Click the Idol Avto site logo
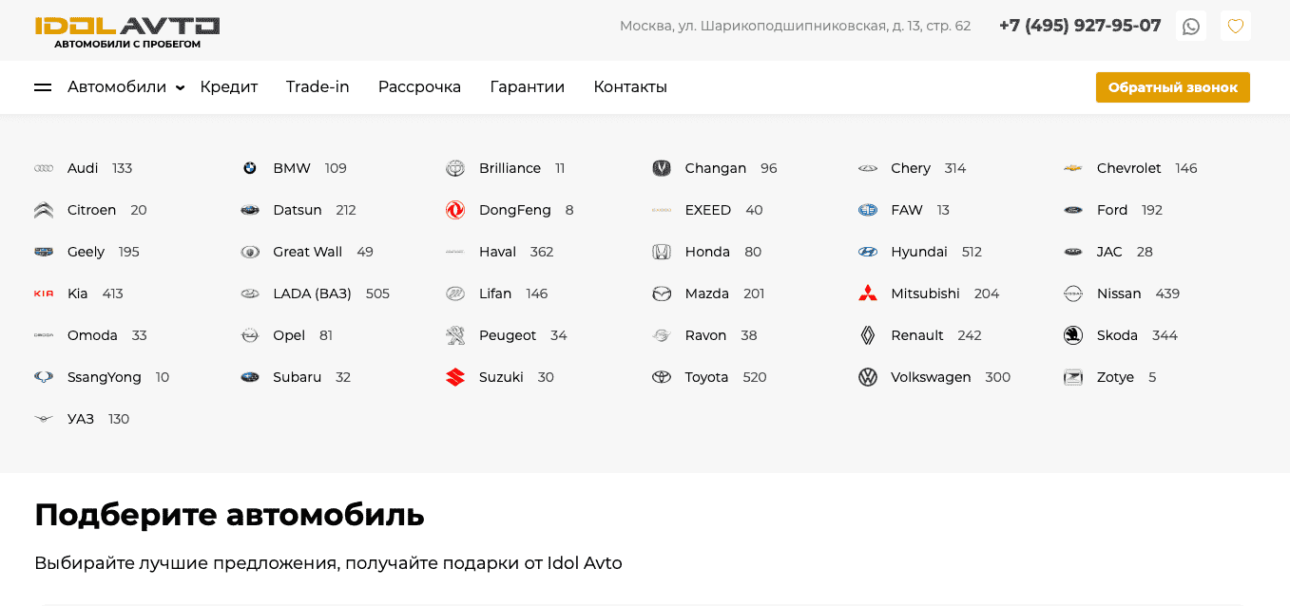 click(x=127, y=31)
